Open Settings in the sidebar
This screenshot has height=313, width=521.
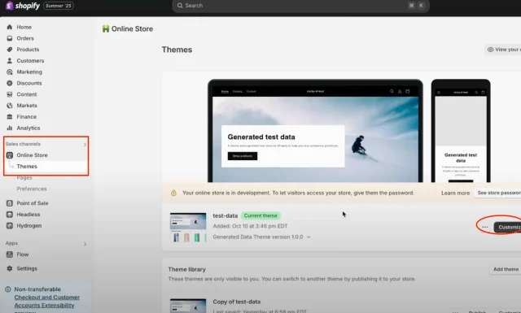(x=27, y=268)
